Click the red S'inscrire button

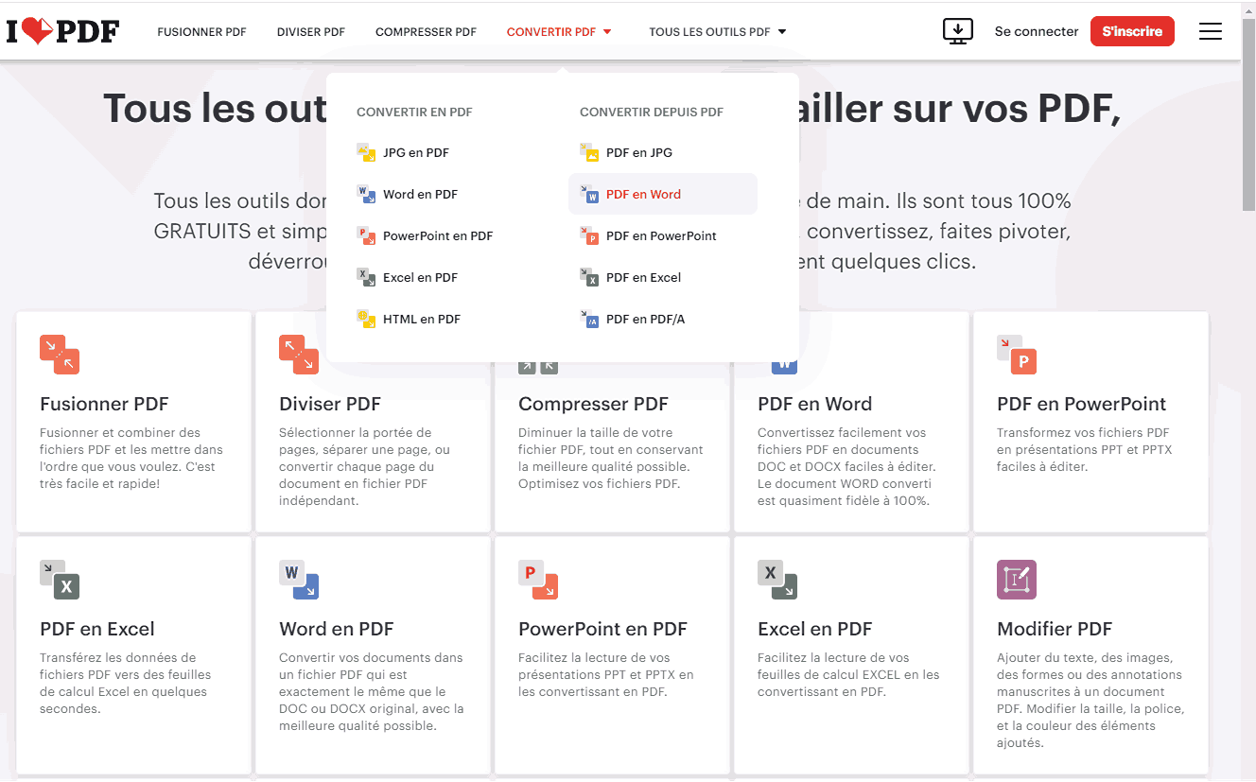tap(1132, 31)
